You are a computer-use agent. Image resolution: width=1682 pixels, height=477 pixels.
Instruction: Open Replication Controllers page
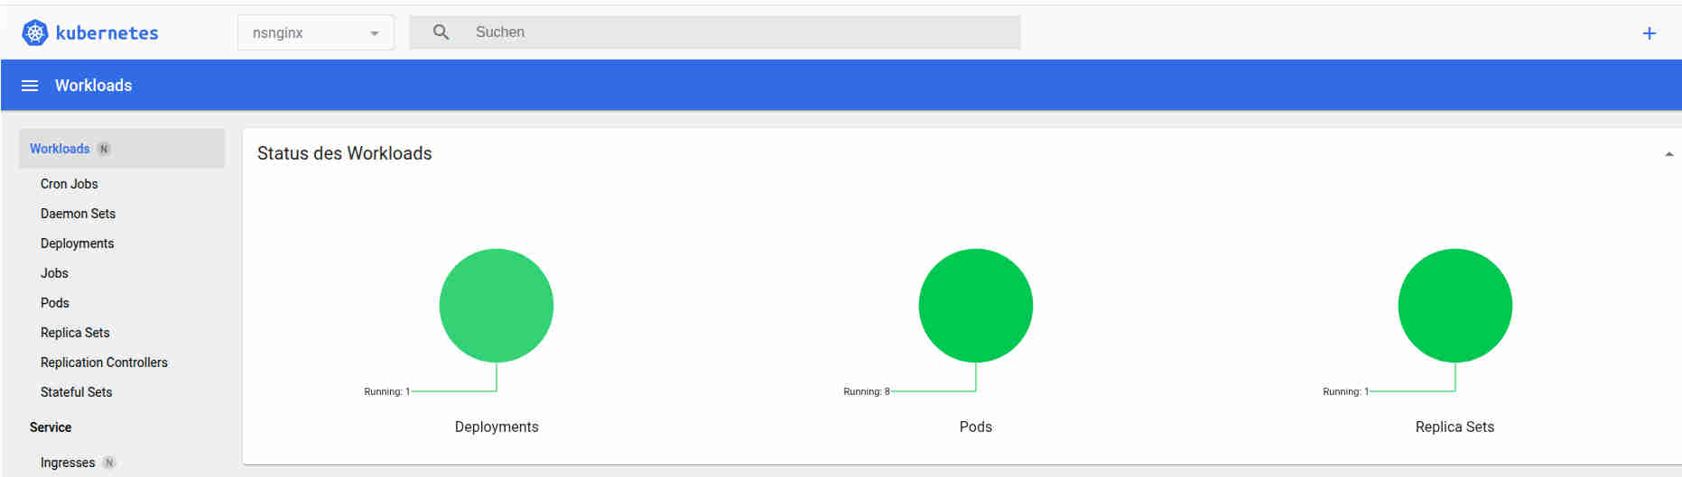coord(104,362)
